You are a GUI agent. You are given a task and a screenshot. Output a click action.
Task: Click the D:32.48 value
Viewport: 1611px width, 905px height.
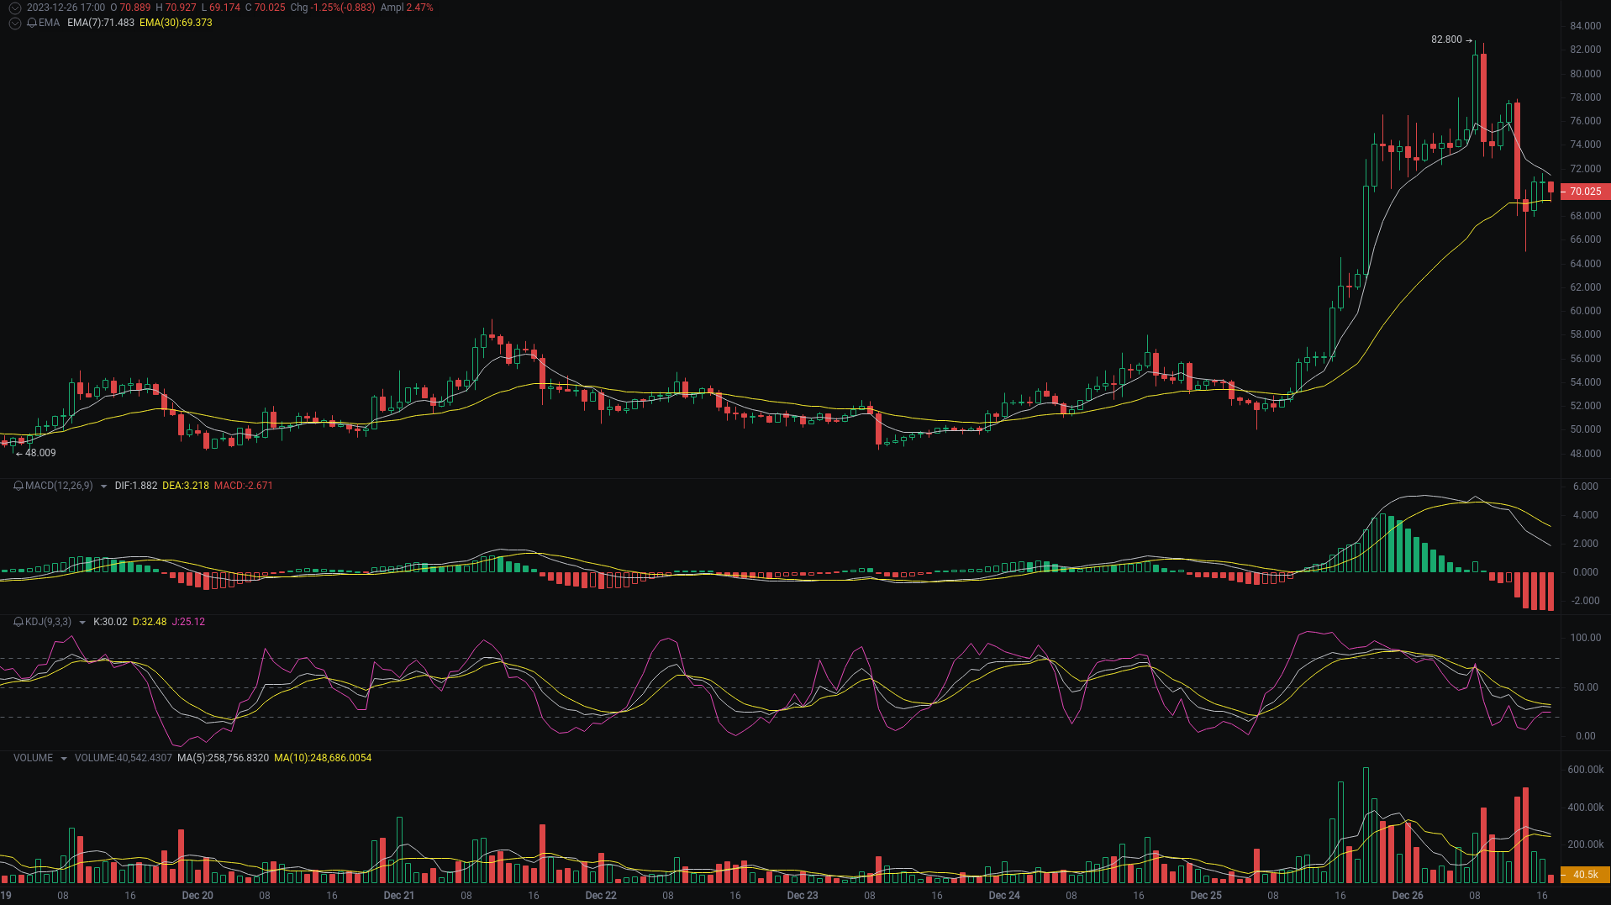tap(150, 622)
